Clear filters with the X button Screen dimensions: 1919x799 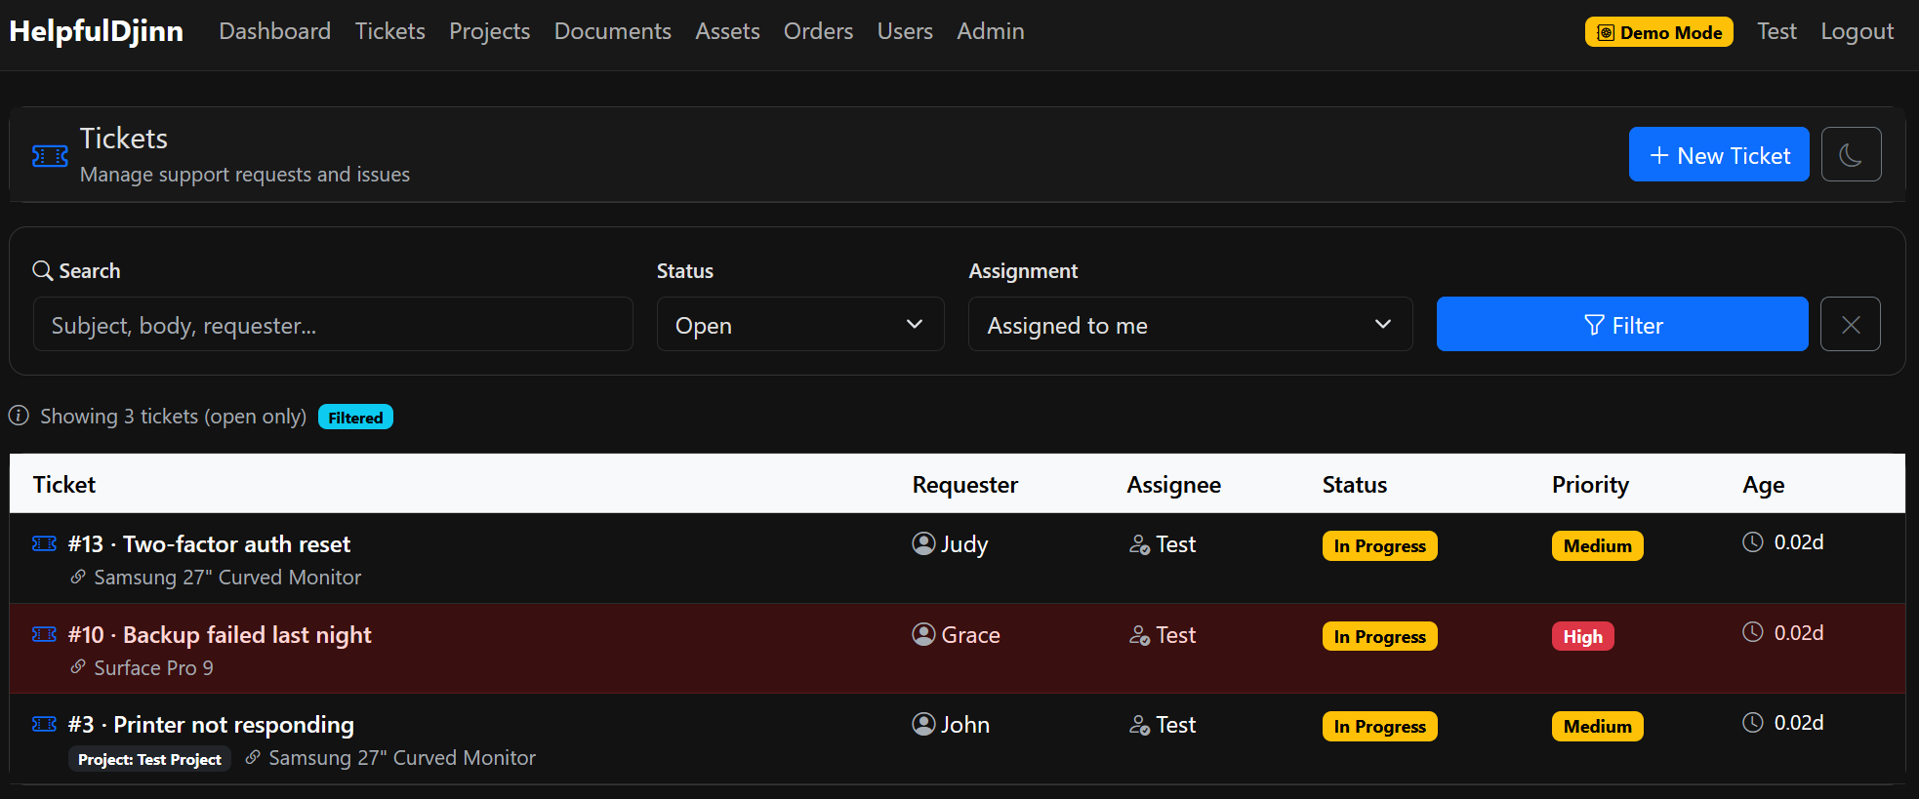[x=1851, y=324]
